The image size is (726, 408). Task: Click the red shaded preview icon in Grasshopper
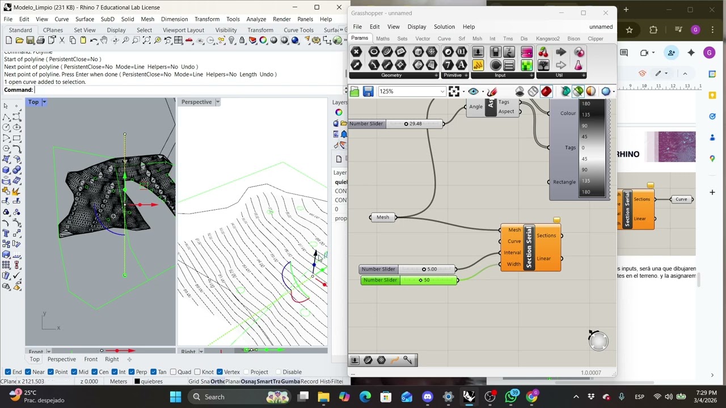(546, 91)
